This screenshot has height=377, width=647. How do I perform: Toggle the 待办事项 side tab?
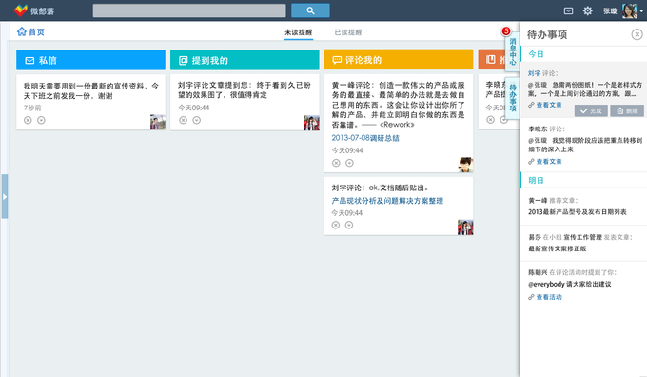512,98
